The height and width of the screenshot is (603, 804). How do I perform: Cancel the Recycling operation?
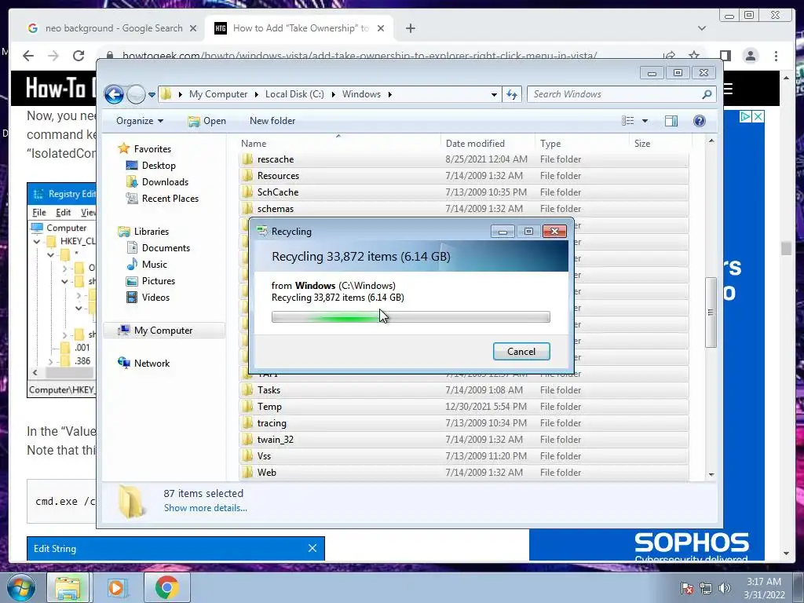click(x=521, y=351)
